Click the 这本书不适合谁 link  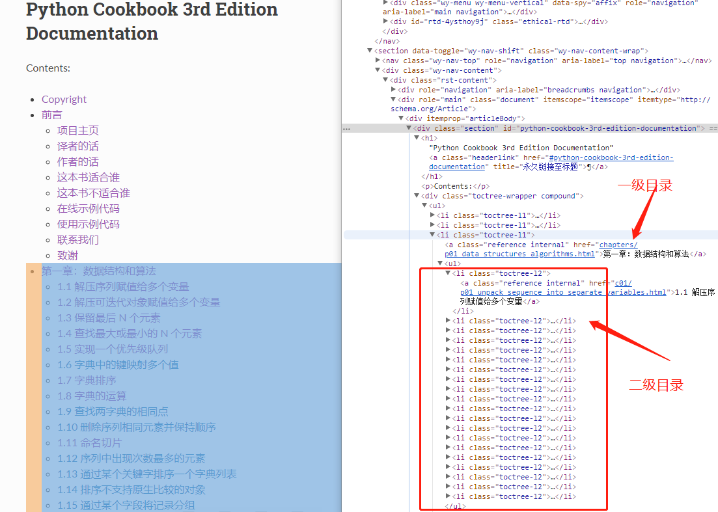tap(94, 193)
